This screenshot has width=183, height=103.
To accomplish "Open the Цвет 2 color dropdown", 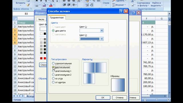I will 102,39.
